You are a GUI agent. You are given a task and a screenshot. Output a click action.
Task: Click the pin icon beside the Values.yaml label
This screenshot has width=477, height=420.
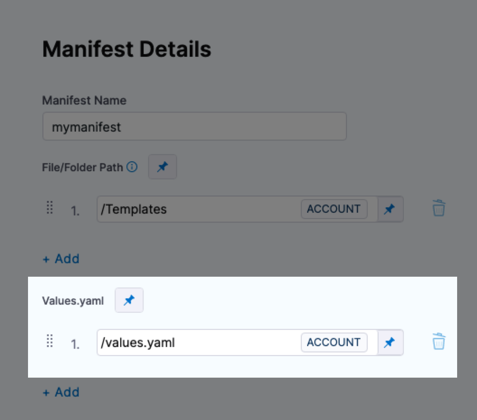[129, 300]
